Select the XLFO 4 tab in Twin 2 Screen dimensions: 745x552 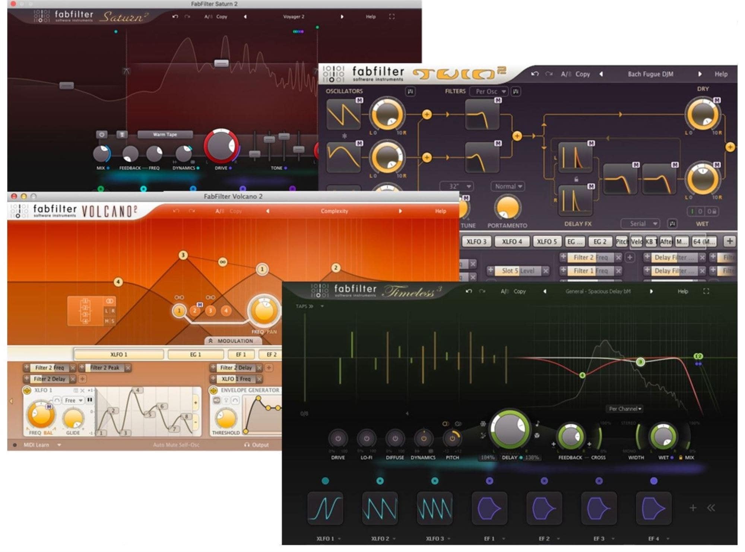[x=512, y=242]
